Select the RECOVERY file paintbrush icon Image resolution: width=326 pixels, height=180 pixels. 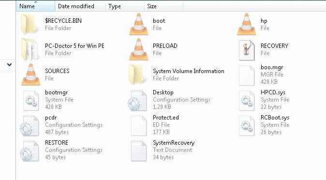247,50
